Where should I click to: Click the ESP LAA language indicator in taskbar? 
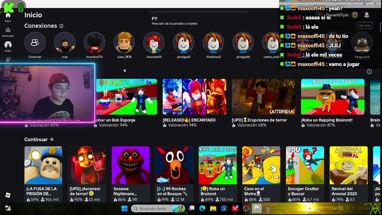tap(335, 208)
